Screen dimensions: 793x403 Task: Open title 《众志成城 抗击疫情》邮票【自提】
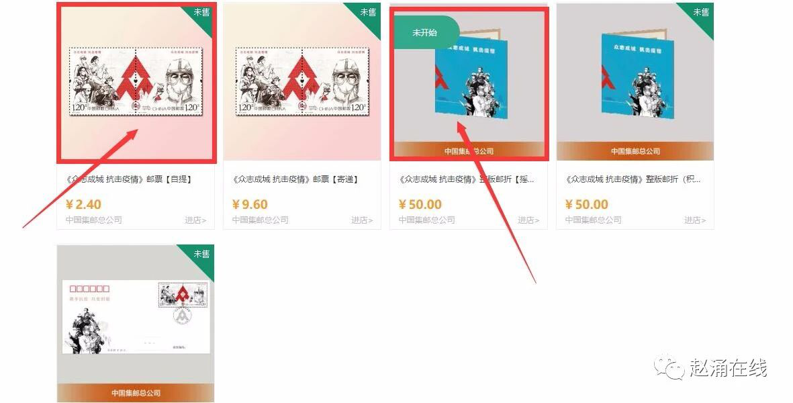point(129,179)
